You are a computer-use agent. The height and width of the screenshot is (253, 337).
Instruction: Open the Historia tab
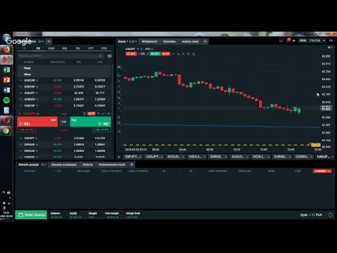click(x=88, y=164)
